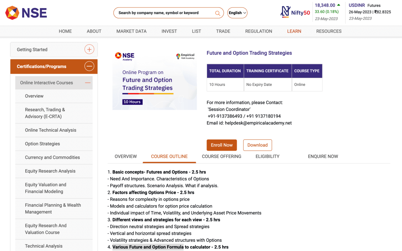This screenshot has width=402, height=251.
Task: Click the Download button
Action: [x=258, y=145]
